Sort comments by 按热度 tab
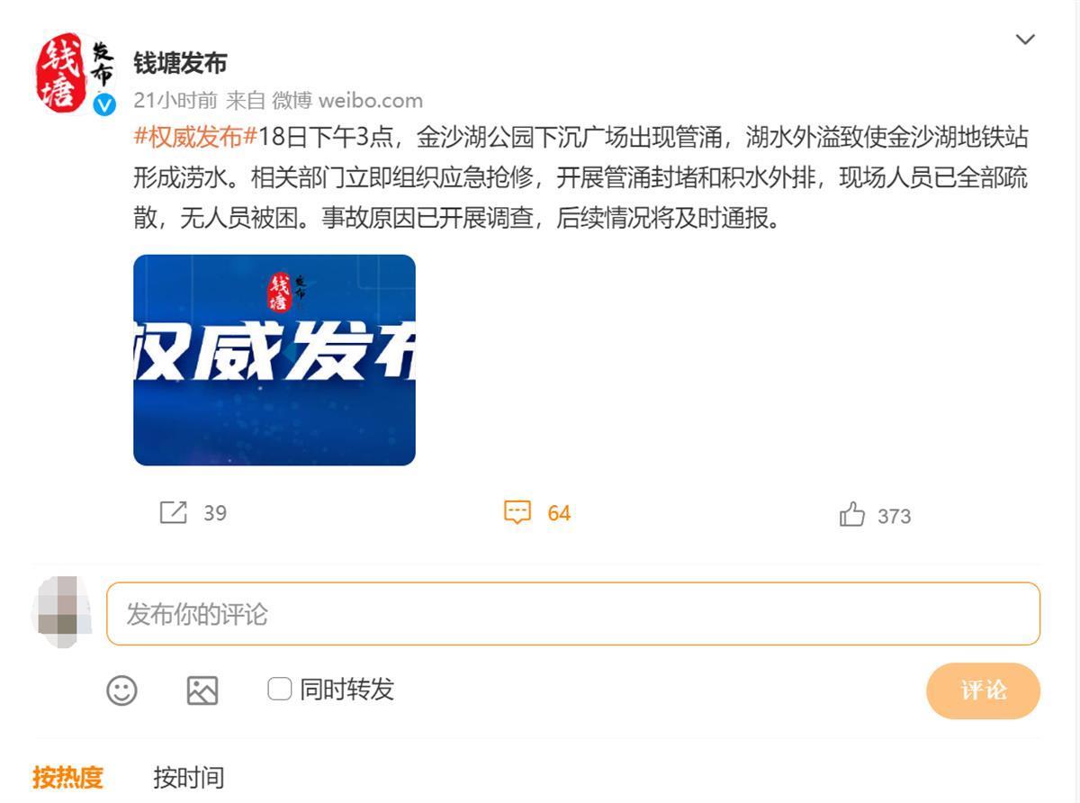The height and width of the screenshot is (803, 1080). tap(68, 777)
